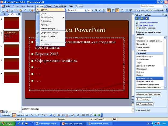Open the Вставка menu
The width and height of the screenshot is (168, 126).
point(30,6)
